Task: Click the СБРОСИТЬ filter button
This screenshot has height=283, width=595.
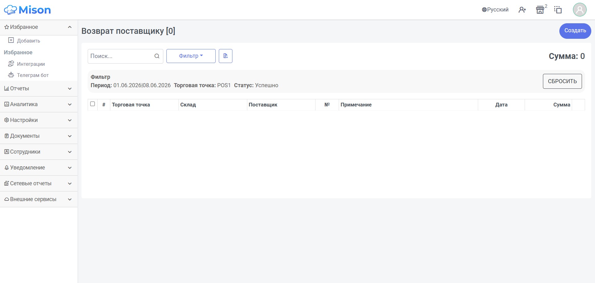Action: [562, 81]
